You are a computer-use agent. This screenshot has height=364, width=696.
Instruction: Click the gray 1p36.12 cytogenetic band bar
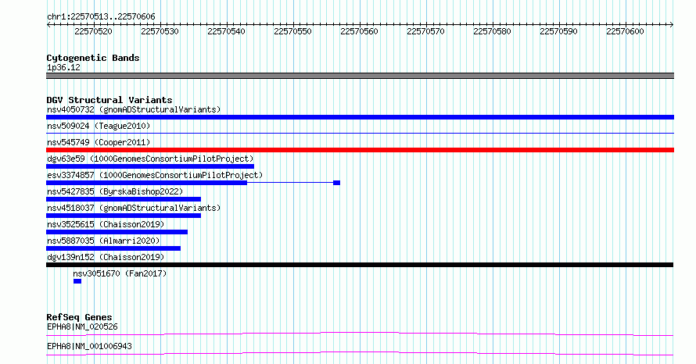[x=360, y=76]
